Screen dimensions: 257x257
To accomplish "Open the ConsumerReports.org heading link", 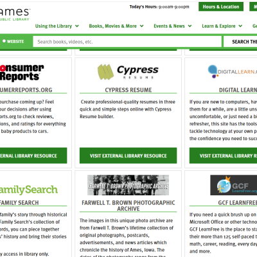I will point(26,90).
